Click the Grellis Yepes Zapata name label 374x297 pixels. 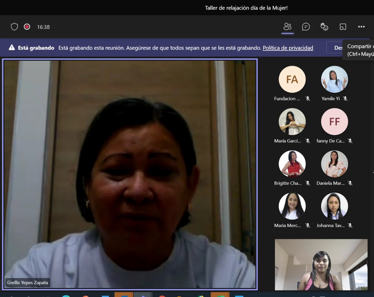(x=28, y=282)
